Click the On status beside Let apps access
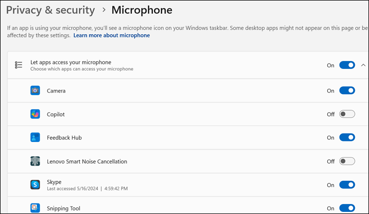 331,66
